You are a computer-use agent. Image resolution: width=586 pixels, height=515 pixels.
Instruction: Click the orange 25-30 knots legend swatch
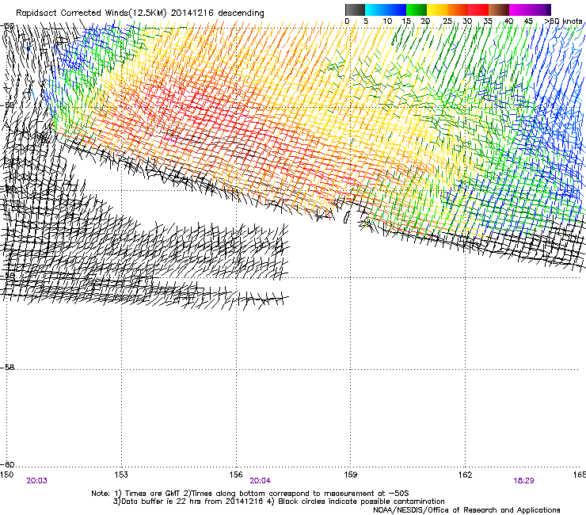click(x=458, y=10)
